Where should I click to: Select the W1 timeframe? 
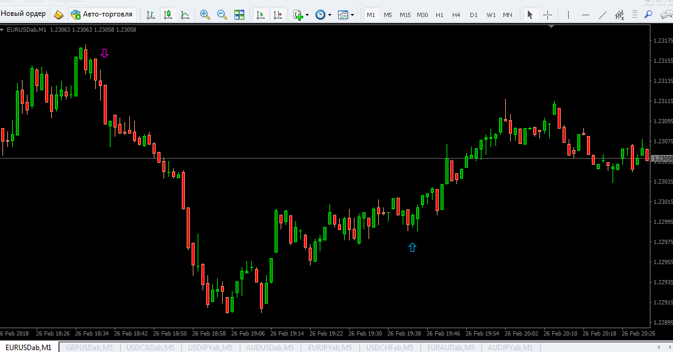click(x=491, y=15)
